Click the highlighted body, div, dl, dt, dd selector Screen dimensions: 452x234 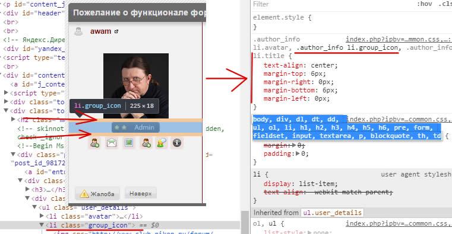coord(347,127)
